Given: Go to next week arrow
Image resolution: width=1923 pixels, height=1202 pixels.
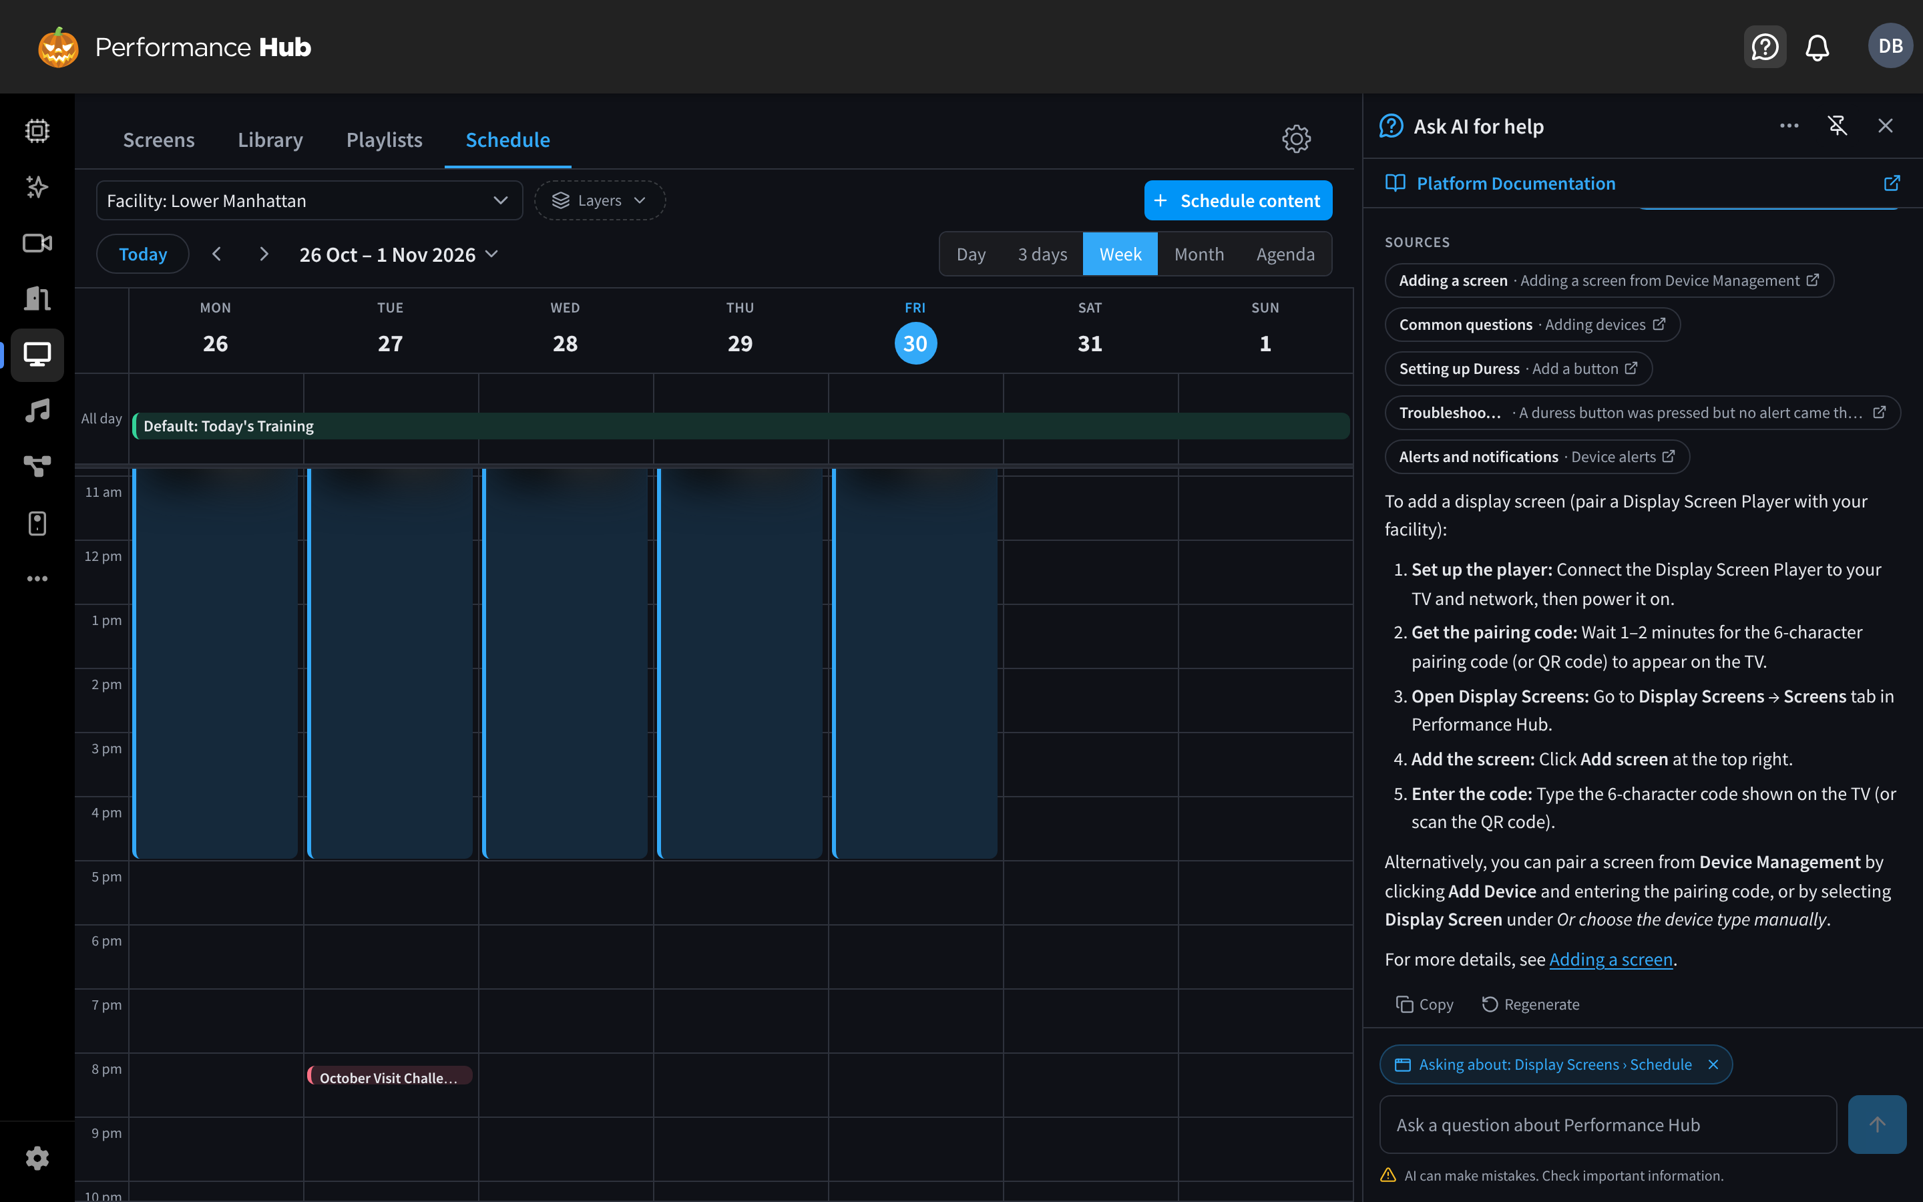Looking at the screenshot, I should point(264,254).
